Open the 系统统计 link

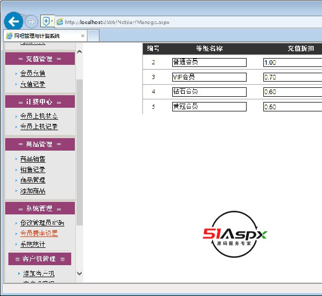click(x=32, y=244)
